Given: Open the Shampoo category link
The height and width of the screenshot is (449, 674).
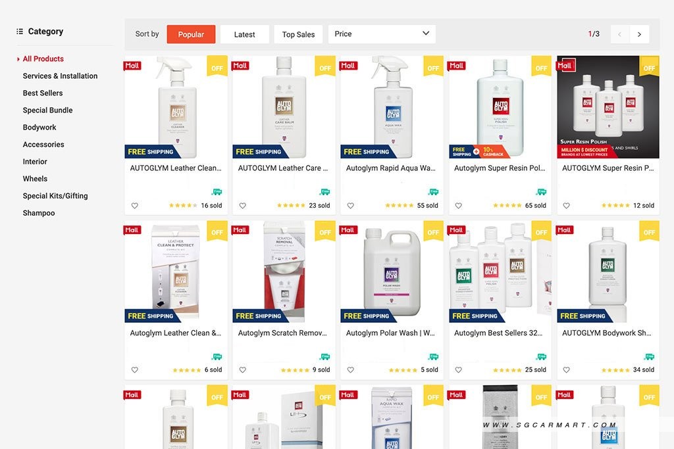Looking at the screenshot, I should point(39,213).
